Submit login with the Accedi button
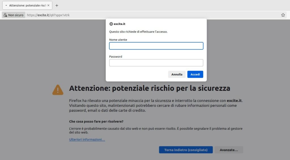This screenshot has height=160, width=290. 195,74
